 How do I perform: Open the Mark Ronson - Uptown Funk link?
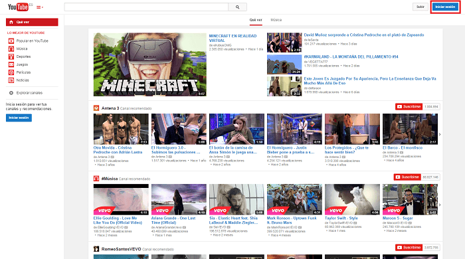click(x=292, y=220)
